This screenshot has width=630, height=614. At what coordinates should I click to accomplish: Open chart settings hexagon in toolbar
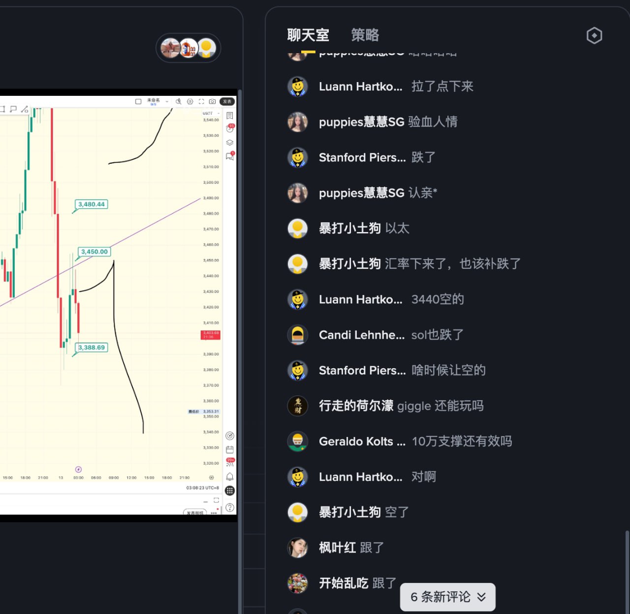(190, 101)
